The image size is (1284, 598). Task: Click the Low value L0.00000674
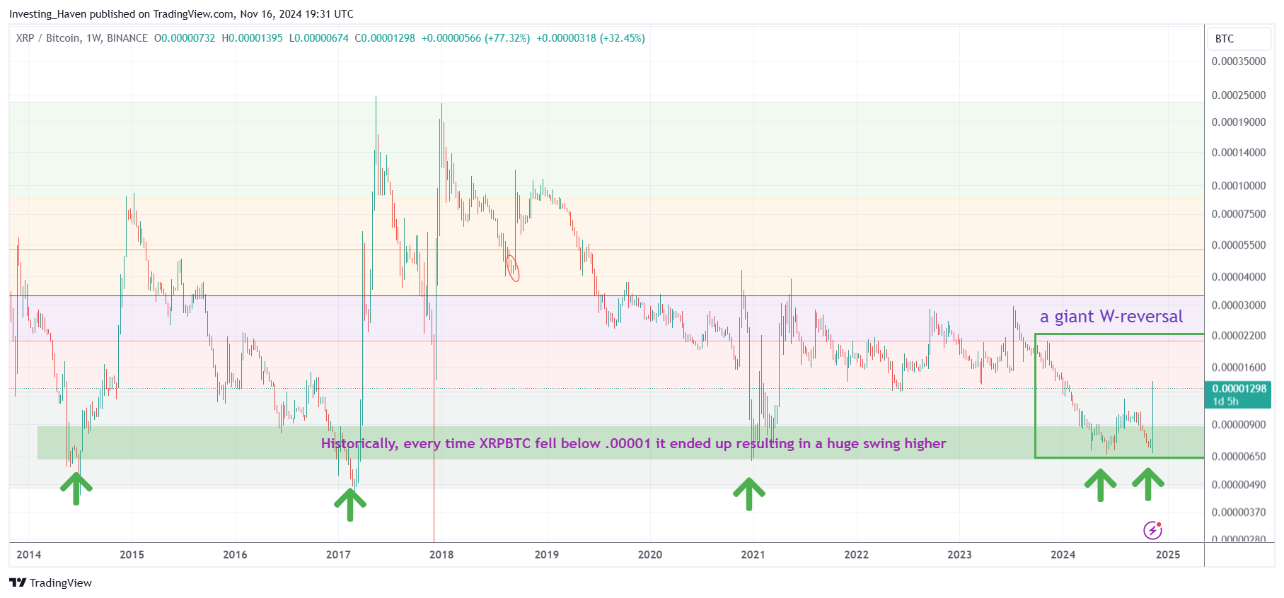coord(318,38)
